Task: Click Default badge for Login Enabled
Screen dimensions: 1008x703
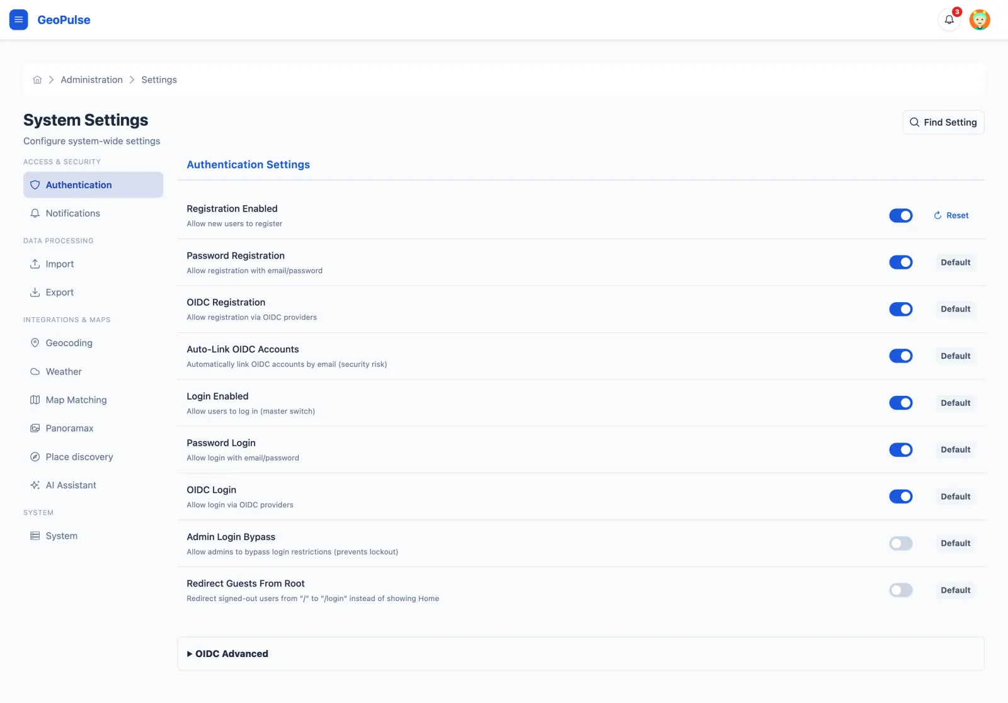Action: [956, 403]
